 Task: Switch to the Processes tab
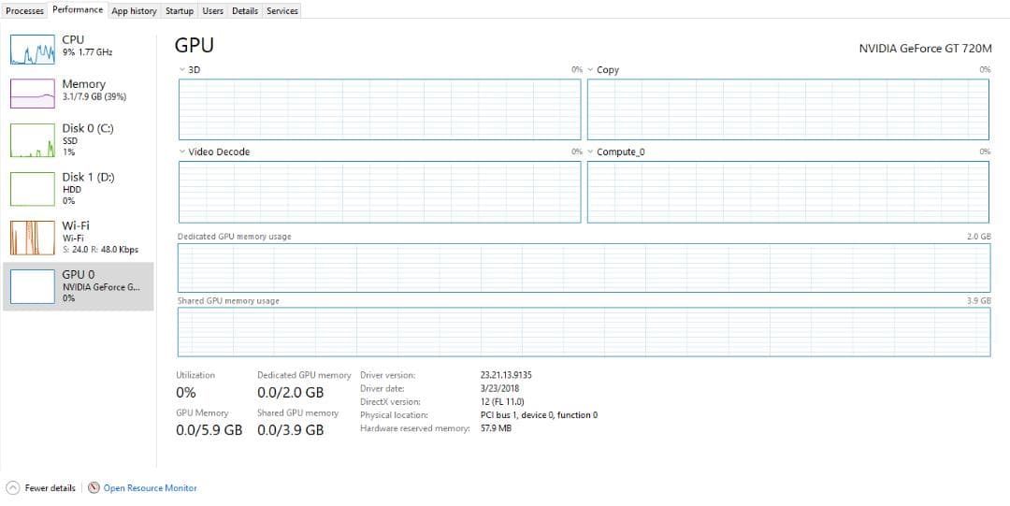click(25, 11)
